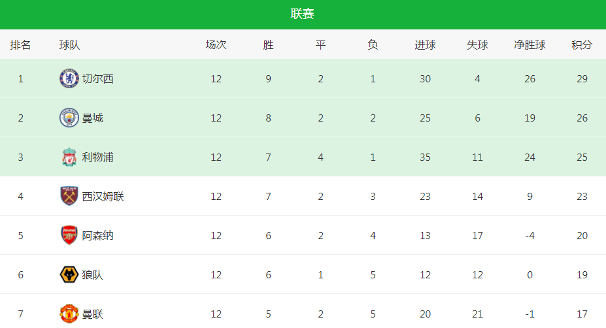Click the Chelsea club crest icon

[x=69, y=79]
